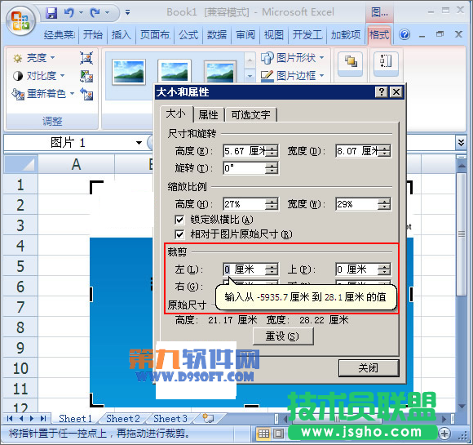
Task: Open the Name Box dropdown arrow
Action: point(139,143)
